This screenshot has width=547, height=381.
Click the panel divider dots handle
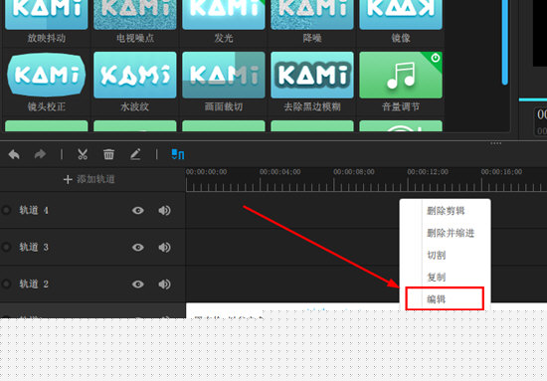click(x=495, y=143)
